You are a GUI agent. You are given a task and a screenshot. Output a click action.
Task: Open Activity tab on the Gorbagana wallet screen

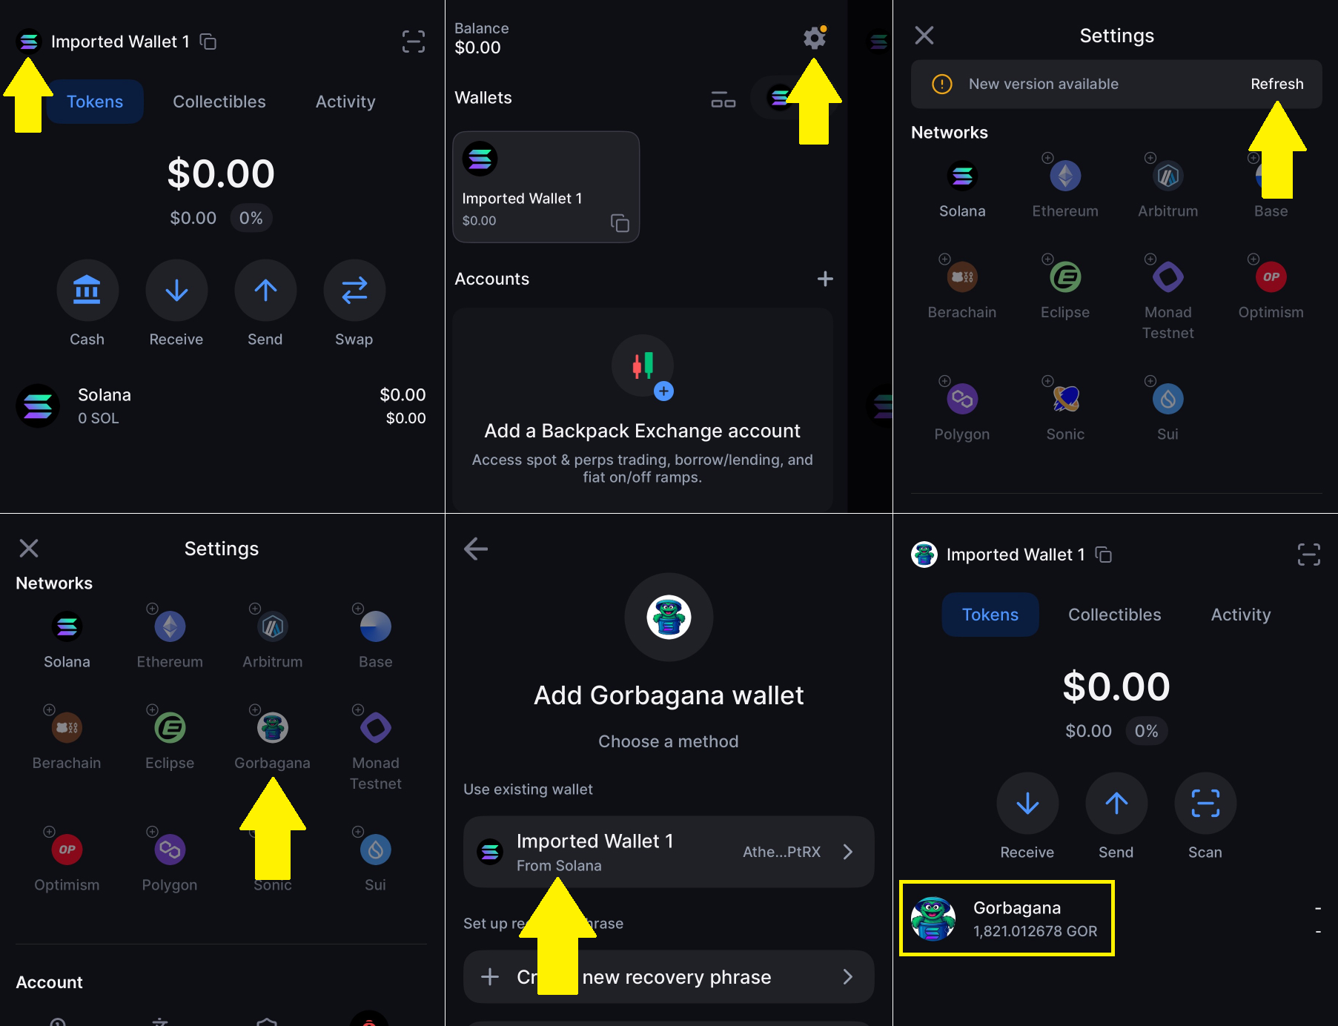pos(1241,615)
